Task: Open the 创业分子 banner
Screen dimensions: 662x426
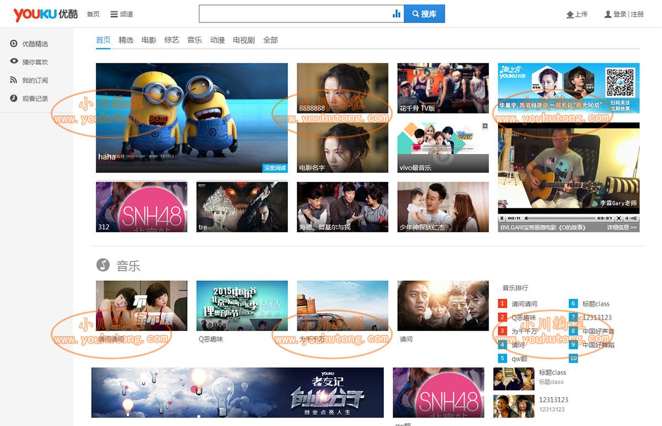Action: (x=238, y=392)
